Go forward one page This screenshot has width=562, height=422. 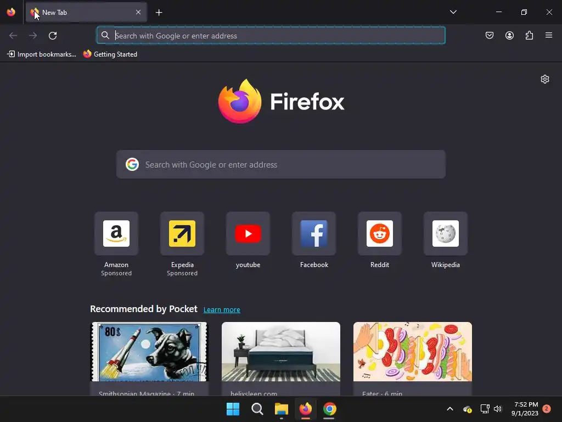[33, 36]
